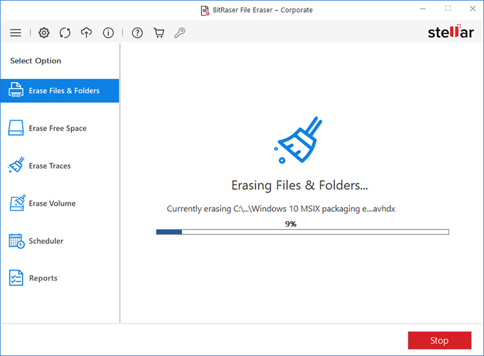The height and width of the screenshot is (356, 484).
Task: Open the hamburger menu
Action: point(15,32)
